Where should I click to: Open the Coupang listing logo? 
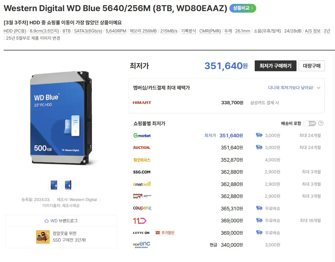click(x=142, y=208)
